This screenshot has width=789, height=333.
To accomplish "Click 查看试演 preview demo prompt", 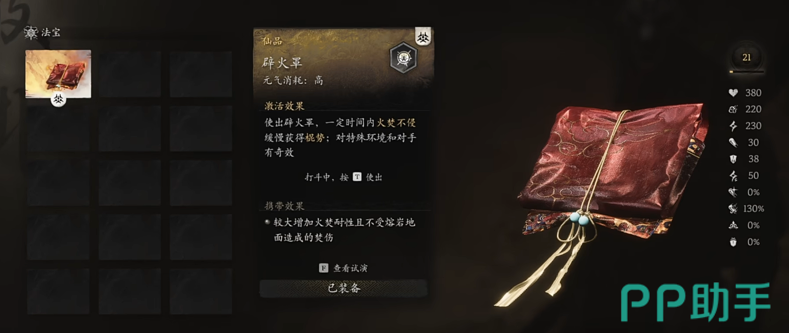I will coord(343,268).
